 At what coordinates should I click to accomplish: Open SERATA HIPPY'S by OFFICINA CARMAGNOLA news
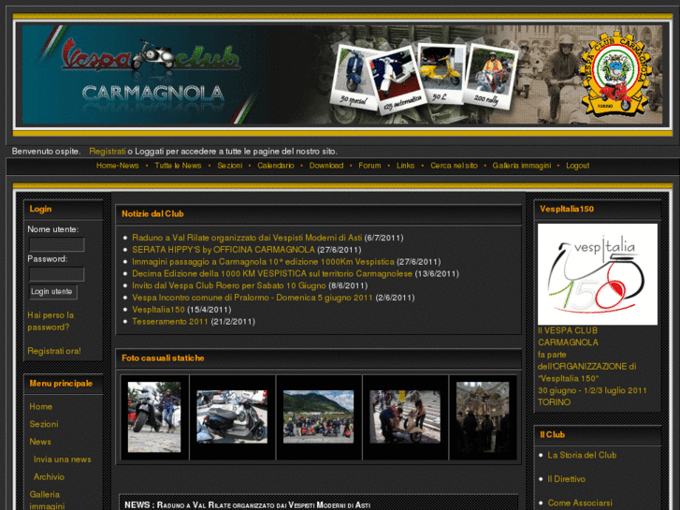click(x=224, y=250)
